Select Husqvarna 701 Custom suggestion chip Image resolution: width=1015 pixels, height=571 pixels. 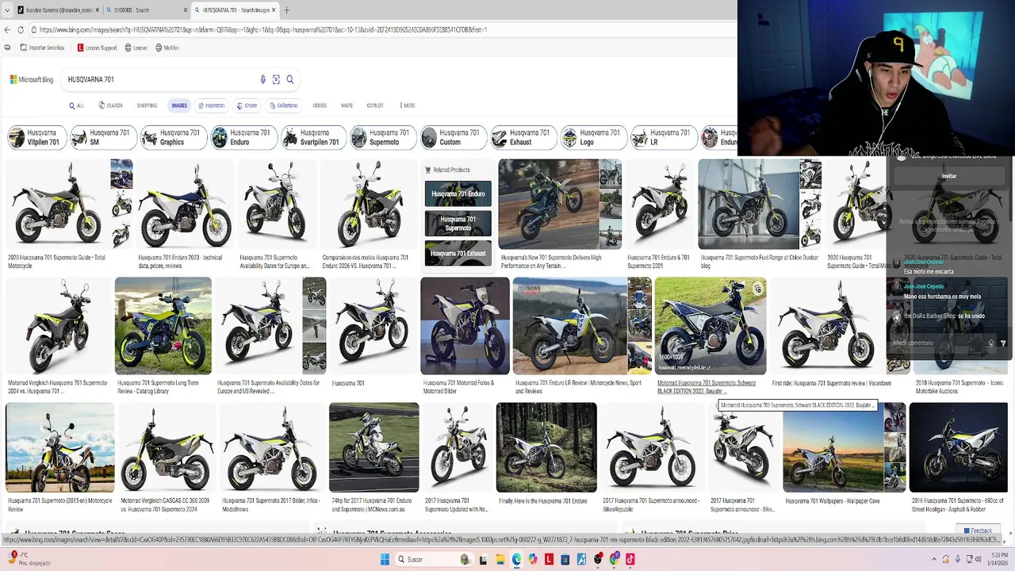coord(452,138)
